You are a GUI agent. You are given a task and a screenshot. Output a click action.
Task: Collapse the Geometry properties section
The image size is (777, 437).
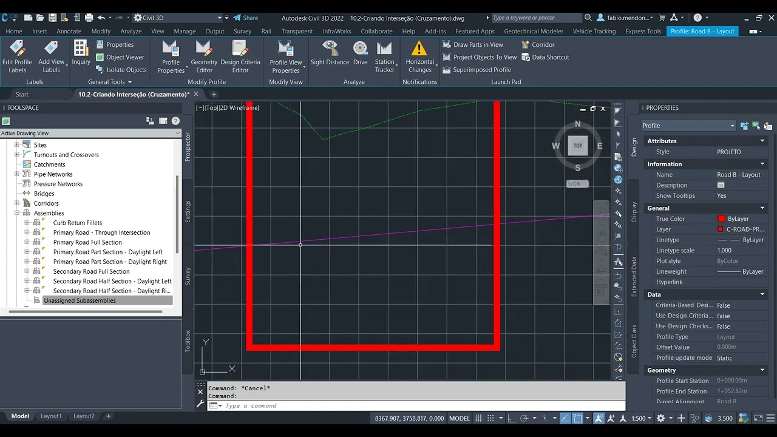point(762,370)
